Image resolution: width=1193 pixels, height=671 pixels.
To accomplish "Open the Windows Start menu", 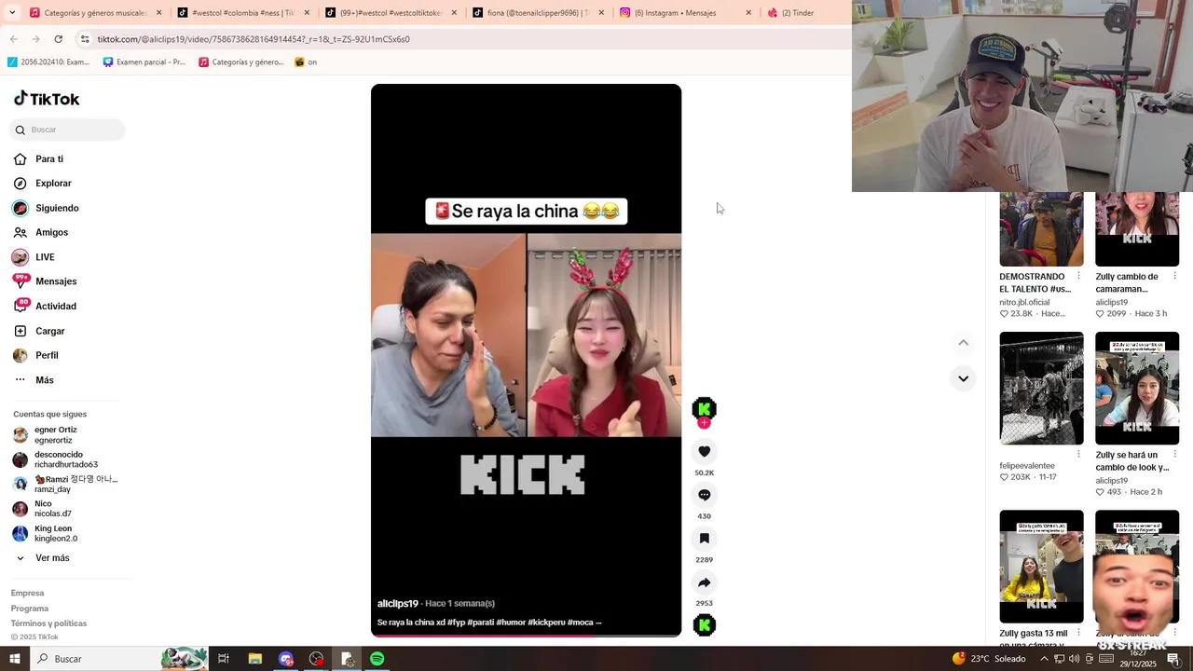I will [x=15, y=659].
